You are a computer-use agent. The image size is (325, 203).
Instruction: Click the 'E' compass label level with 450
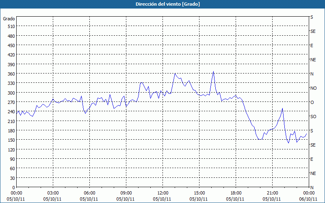312,45
